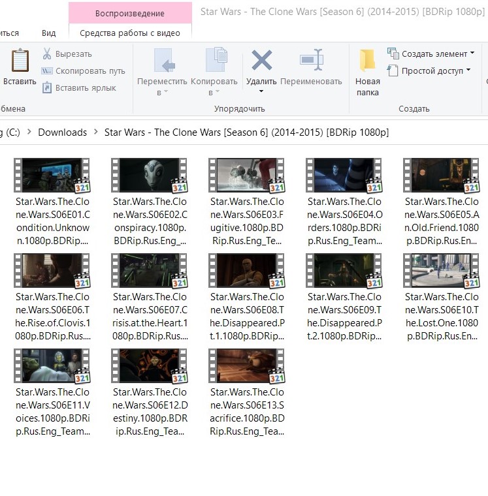The height and width of the screenshot is (496, 488).
Task: Expand breadcrumb chevron after (C:)
Action: pyautogui.click(x=29, y=132)
